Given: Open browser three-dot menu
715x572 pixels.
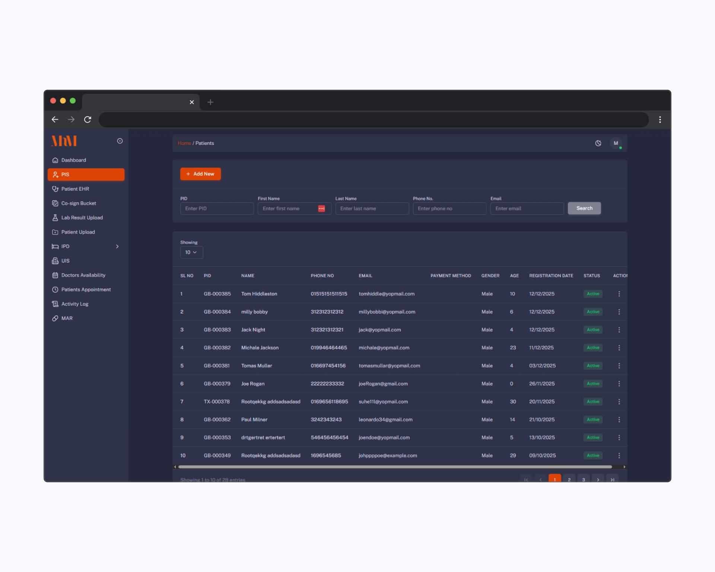Looking at the screenshot, I should tap(660, 120).
